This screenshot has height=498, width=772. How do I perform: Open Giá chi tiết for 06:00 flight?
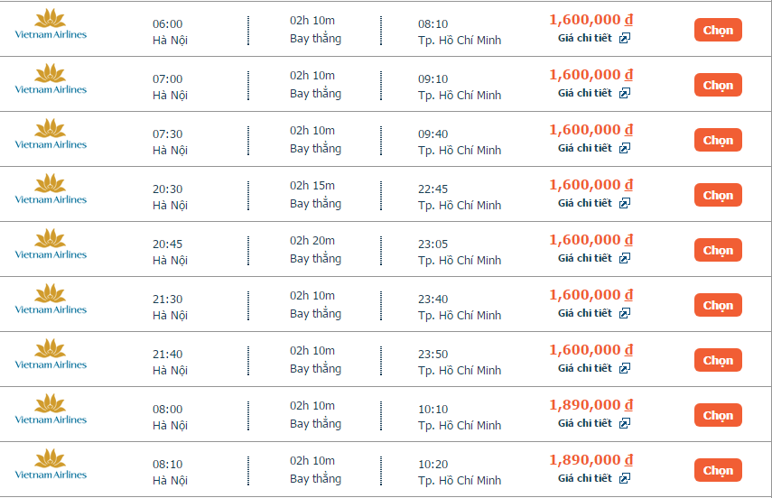[585, 38]
